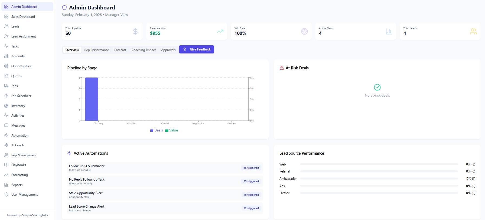The height and width of the screenshot is (220, 485).
Task: Switch to the Overview tab
Action: click(72, 50)
